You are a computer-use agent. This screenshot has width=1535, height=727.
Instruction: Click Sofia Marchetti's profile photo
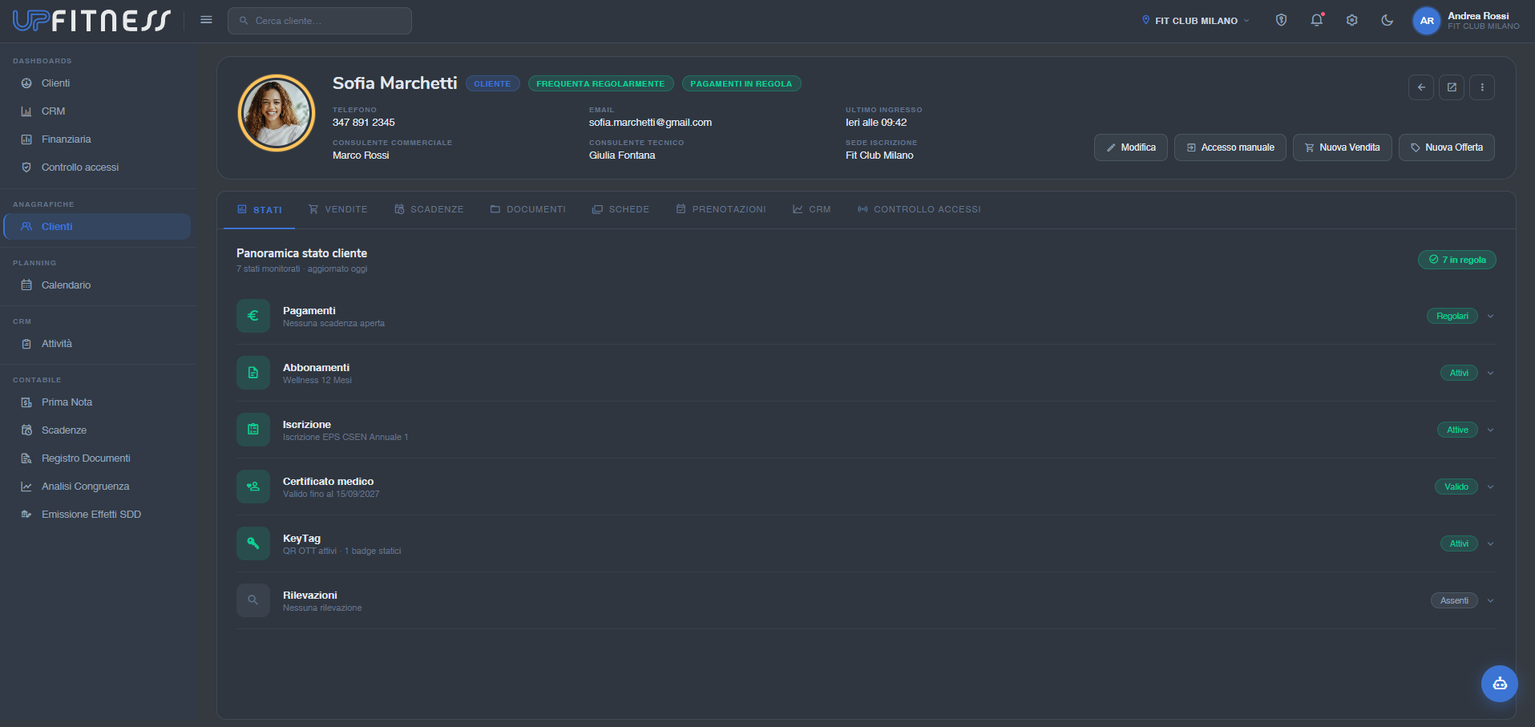(277, 113)
